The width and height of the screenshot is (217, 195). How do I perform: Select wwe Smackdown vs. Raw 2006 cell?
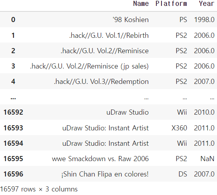coord(100,159)
